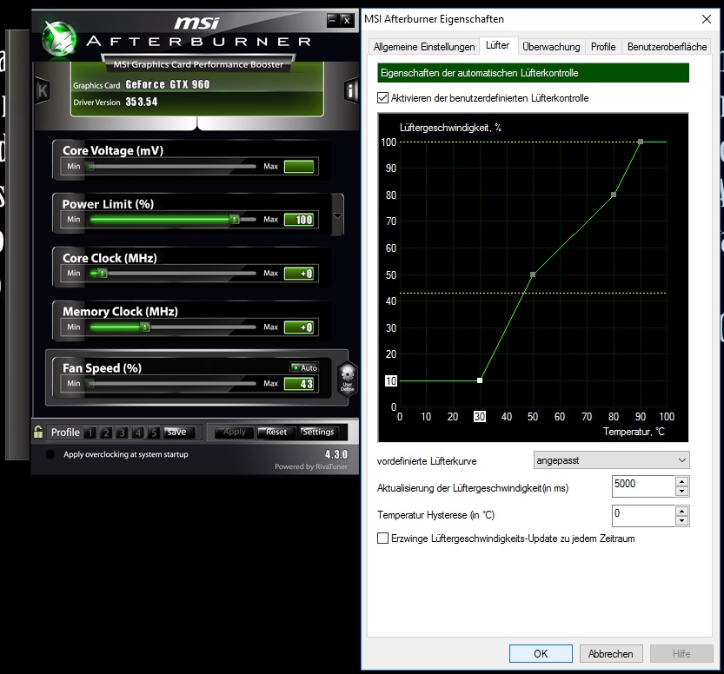Select profile slot 3
The width and height of the screenshot is (724, 674).
pos(122,433)
